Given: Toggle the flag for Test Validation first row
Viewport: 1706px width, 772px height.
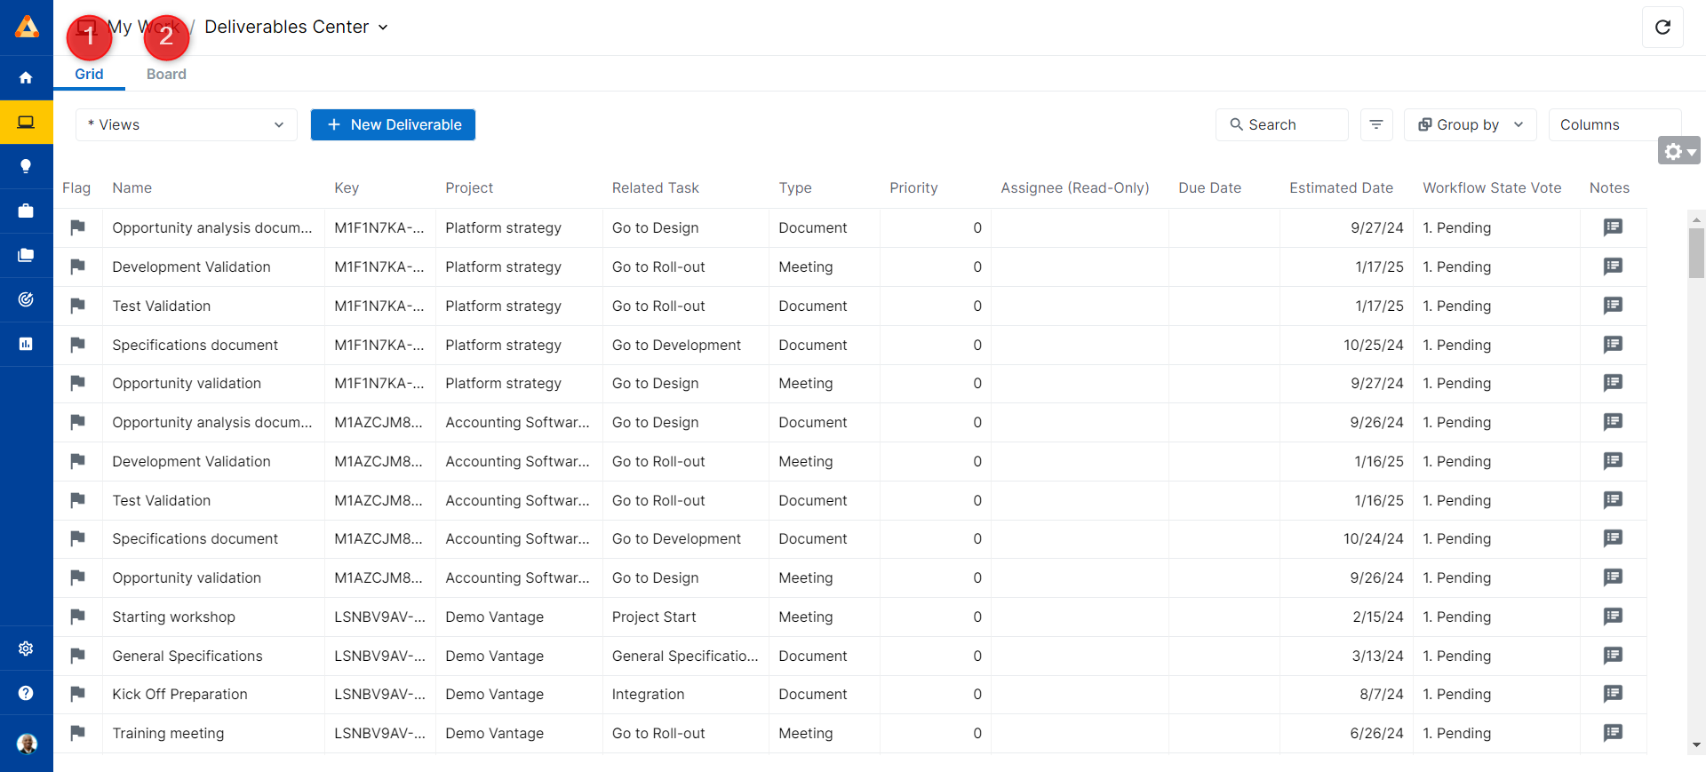Looking at the screenshot, I should [x=78, y=306].
